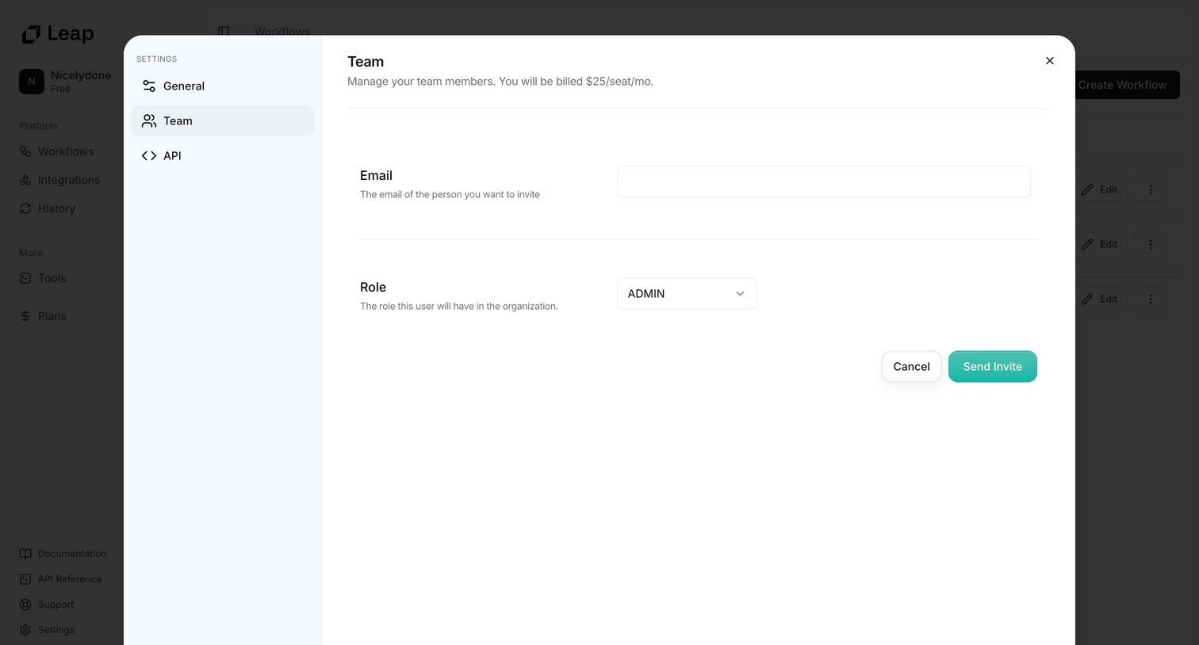
Task: Click the Team people icon
Action: 149,121
